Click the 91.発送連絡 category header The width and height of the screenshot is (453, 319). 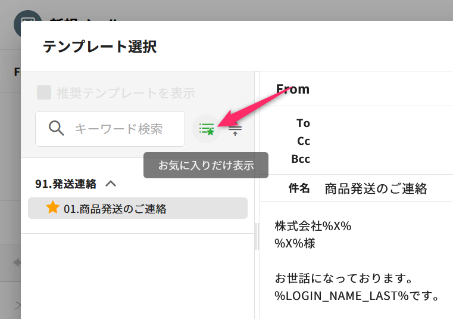pos(65,184)
